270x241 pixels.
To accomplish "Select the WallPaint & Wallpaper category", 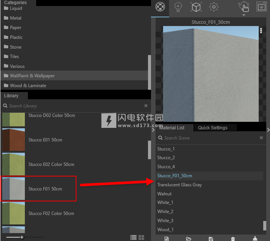I will [74, 75].
